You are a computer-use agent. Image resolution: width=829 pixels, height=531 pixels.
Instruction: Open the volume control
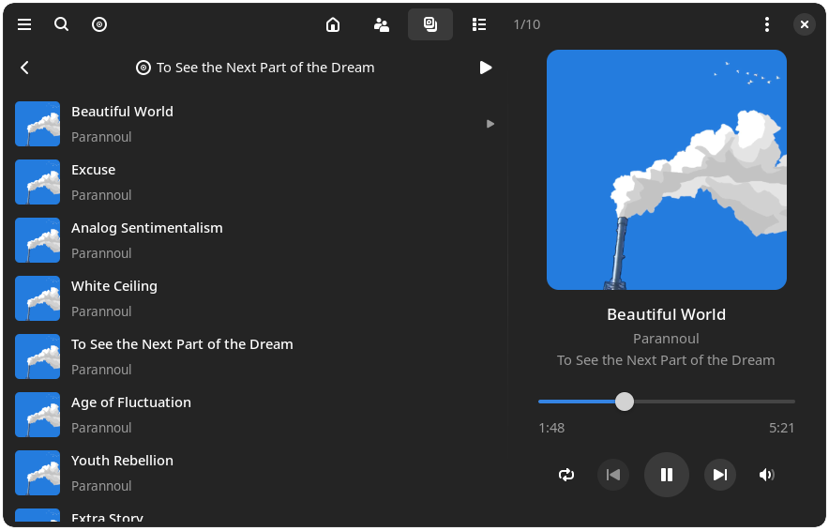pyautogui.click(x=767, y=475)
